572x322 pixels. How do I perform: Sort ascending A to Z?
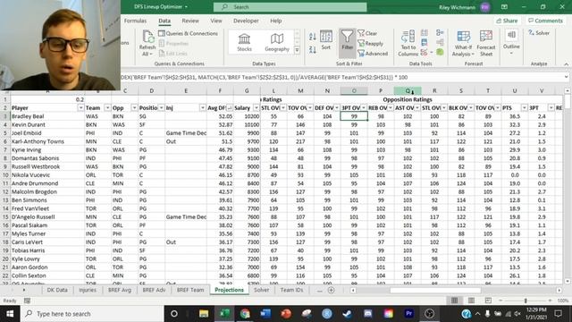tap(312, 36)
